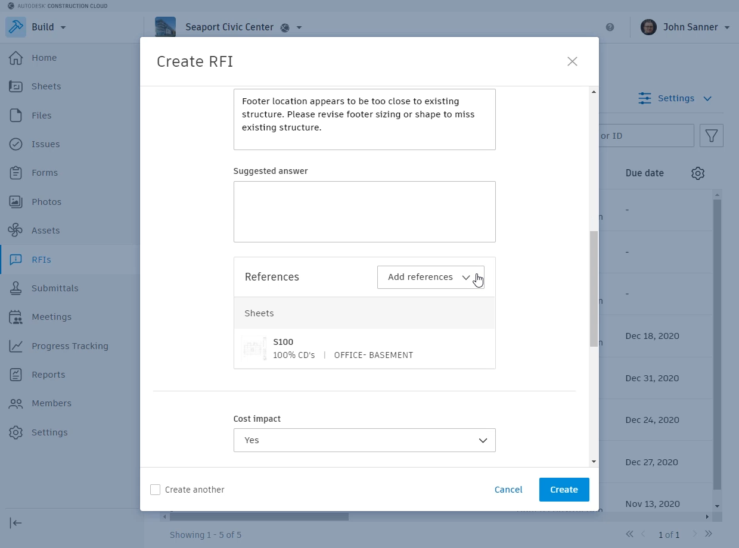
Task: Cancel the RFI creation
Action: pyautogui.click(x=508, y=489)
